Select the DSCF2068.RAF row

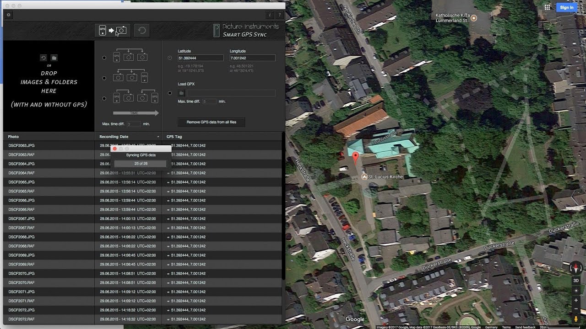point(143,246)
